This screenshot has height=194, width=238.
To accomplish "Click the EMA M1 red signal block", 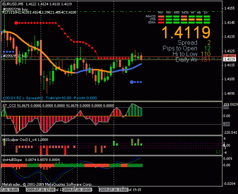I will pyautogui.click(x=161, y=22).
